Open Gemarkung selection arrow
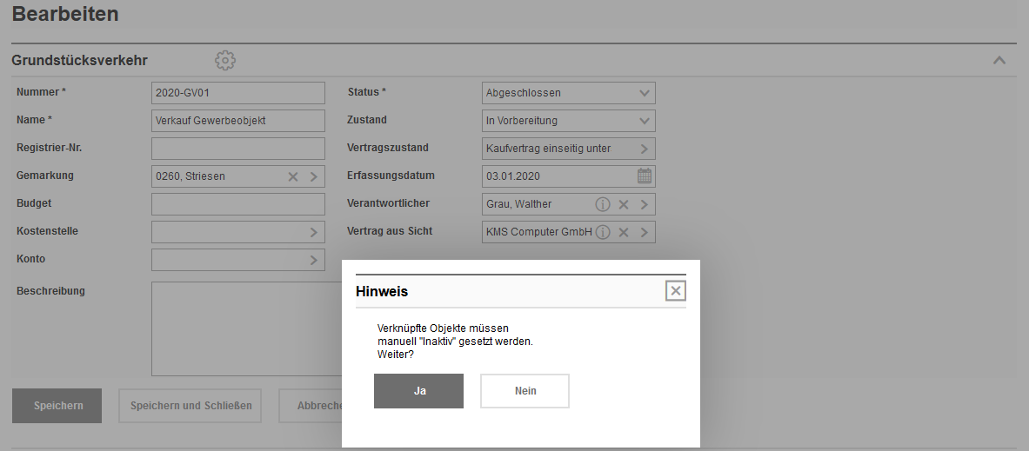Viewport: 1029px width, 451px height. coord(313,176)
